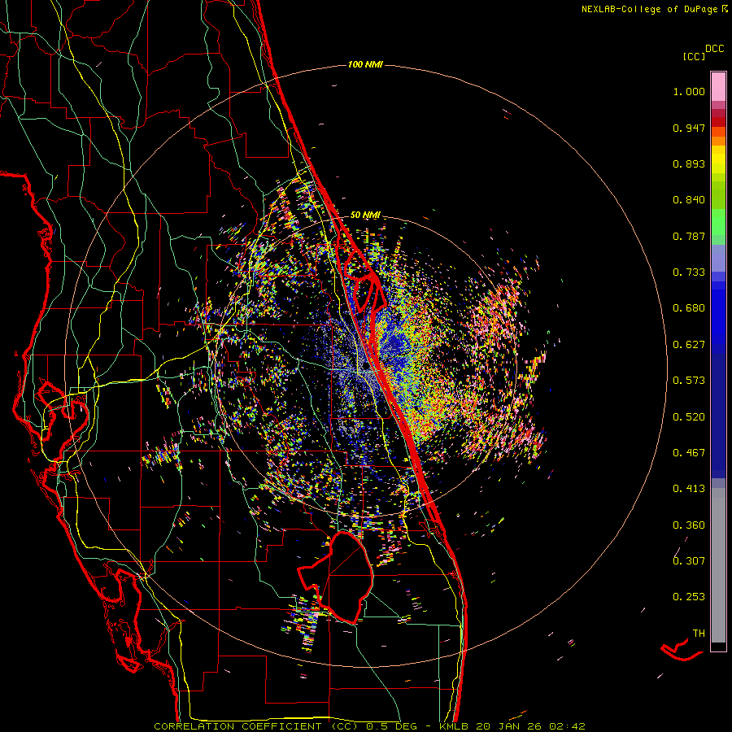The width and height of the screenshot is (732, 732).
Task: Click the radar site center dot
Action: pos(365,367)
